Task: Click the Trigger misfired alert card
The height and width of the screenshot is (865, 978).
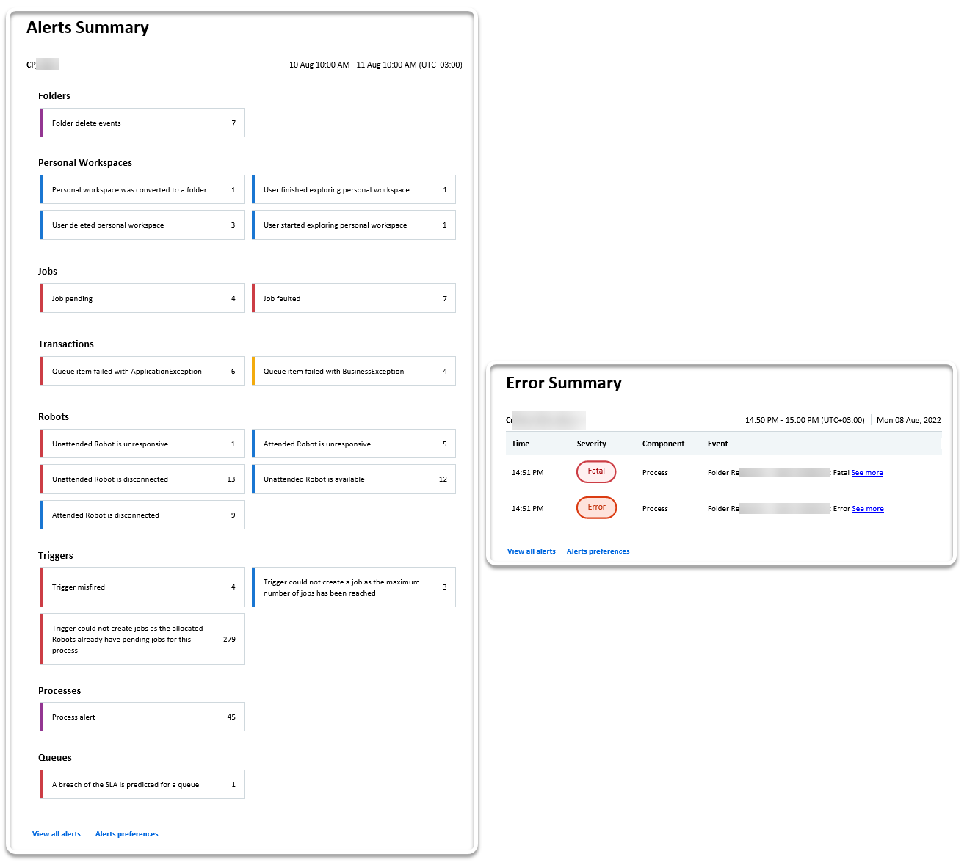Action: coord(142,587)
